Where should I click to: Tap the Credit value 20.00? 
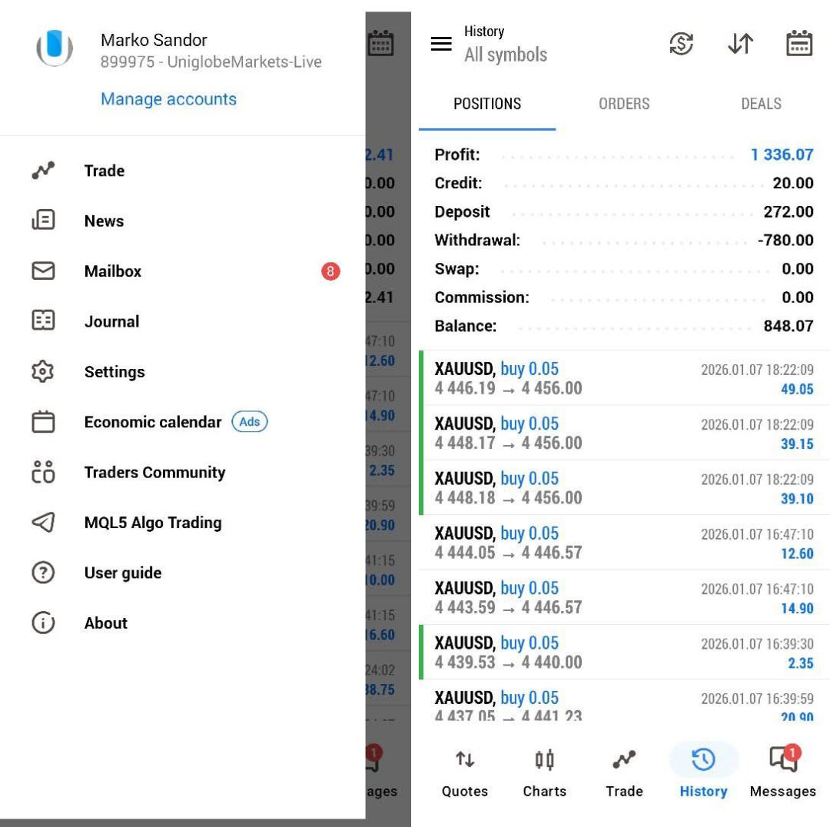(x=793, y=183)
